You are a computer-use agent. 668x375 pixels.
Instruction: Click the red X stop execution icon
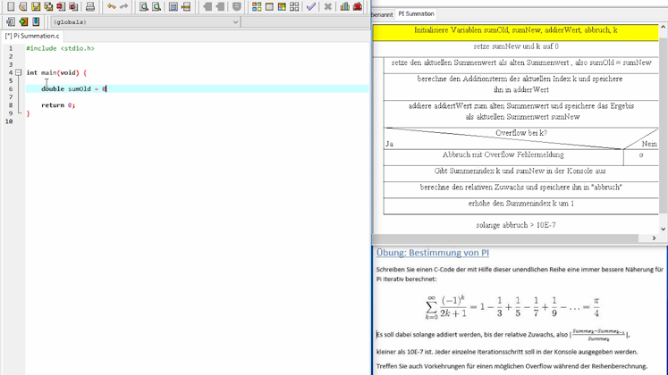328,7
